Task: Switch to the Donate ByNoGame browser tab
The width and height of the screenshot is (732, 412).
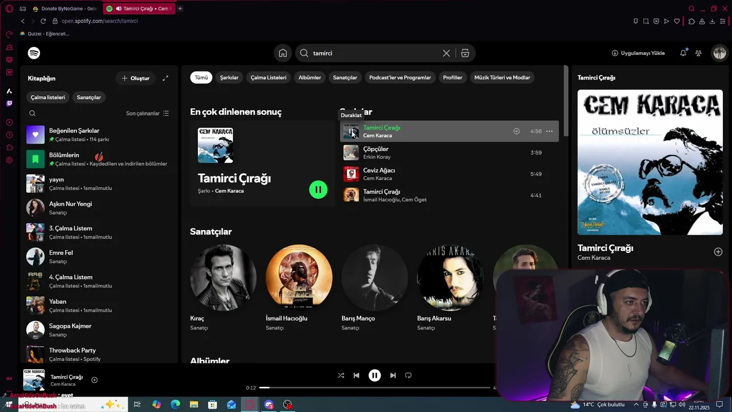Action: (64, 9)
